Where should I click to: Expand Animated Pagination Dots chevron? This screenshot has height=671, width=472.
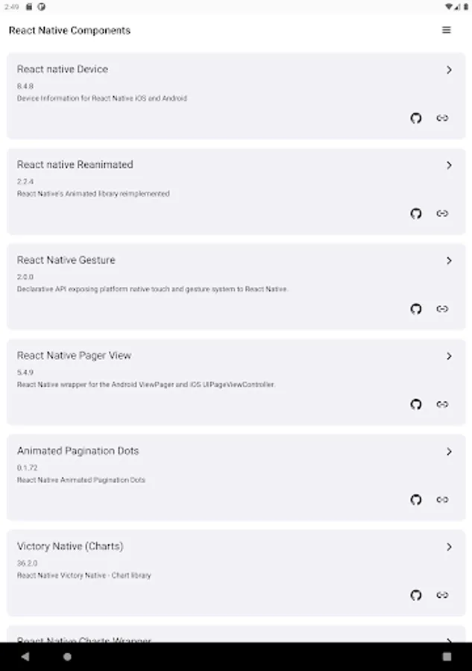coord(449,452)
